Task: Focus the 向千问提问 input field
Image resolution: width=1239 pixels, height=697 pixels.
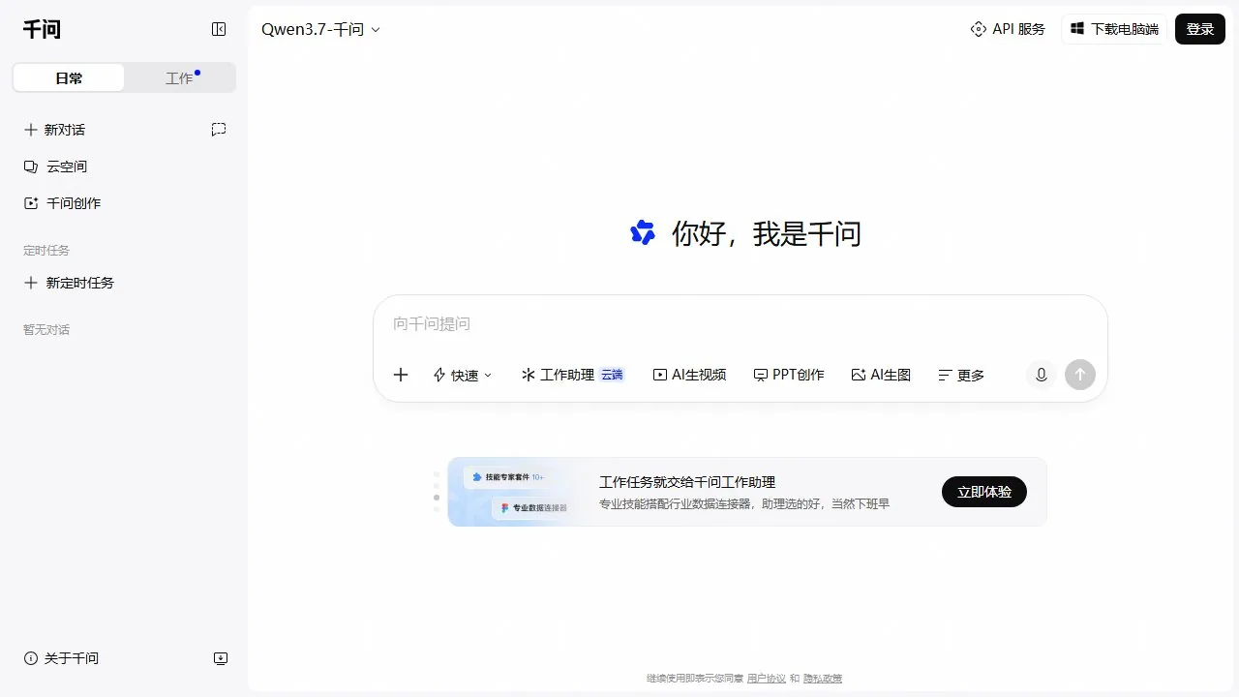Action: pyautogui.click(x=740, y=323)
